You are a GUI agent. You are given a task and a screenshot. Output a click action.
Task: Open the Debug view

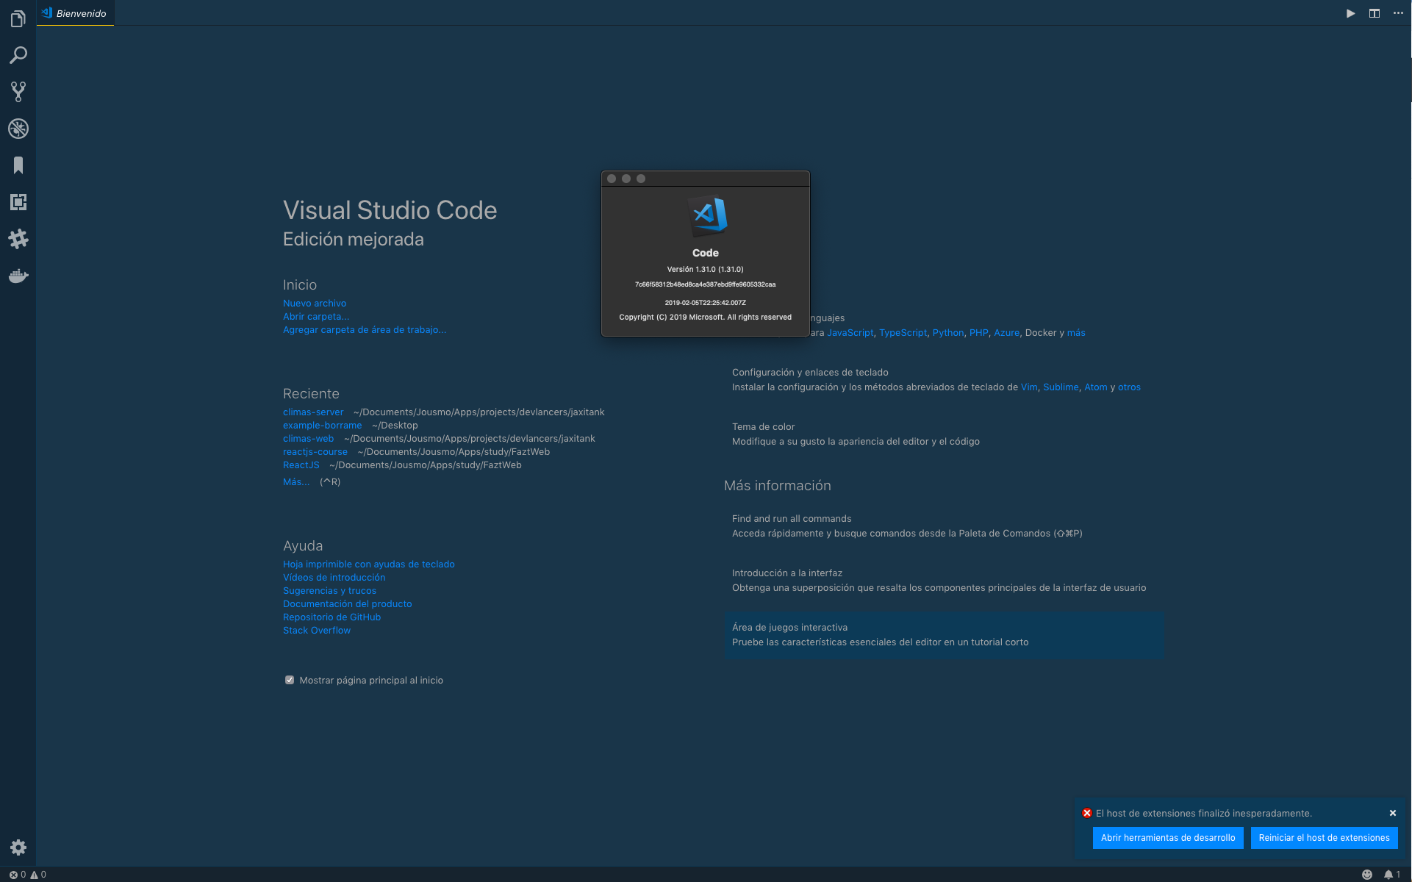coord(18,129)
